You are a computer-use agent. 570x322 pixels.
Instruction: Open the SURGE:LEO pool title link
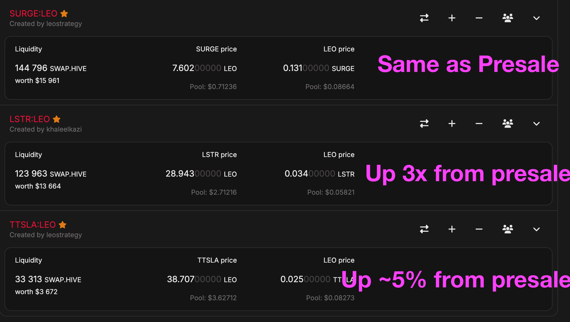click(33, 14)
